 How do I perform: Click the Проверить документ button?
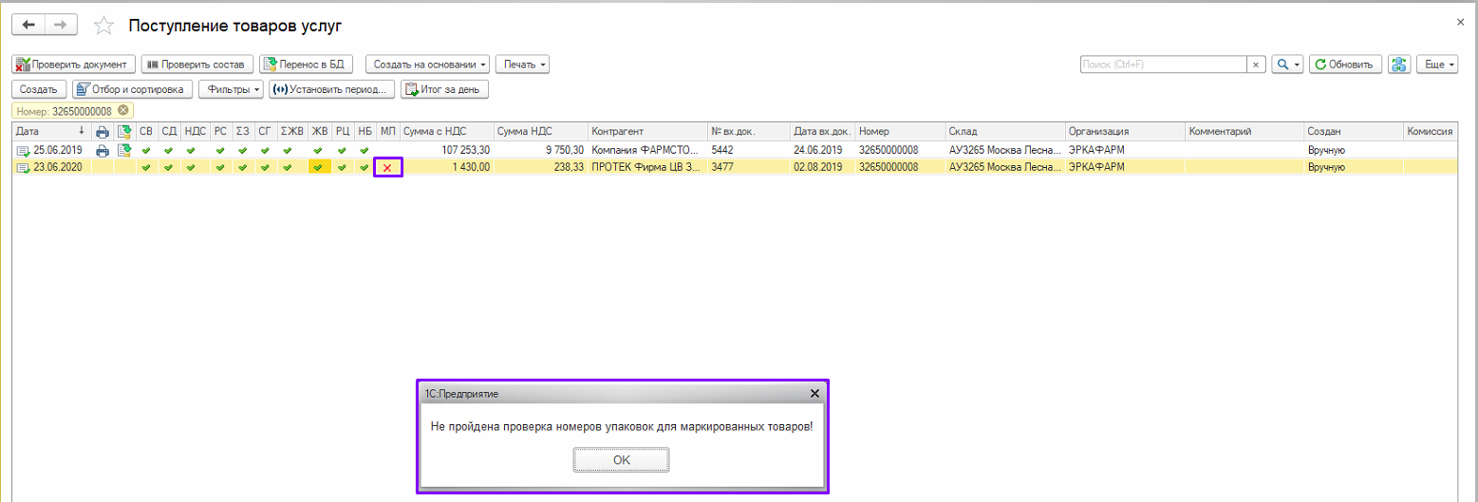tap(73, 65)
